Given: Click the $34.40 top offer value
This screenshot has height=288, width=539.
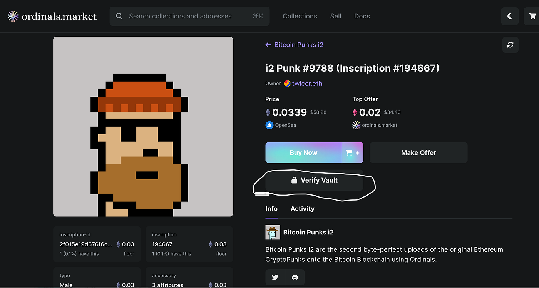Looking at the screenshot, I should click(x=392, y=112).
